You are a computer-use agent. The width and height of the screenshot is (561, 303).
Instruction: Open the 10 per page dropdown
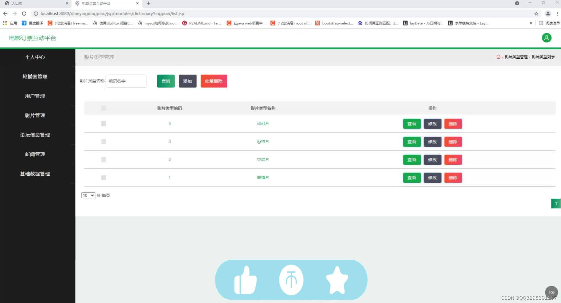tap(88, 196)
